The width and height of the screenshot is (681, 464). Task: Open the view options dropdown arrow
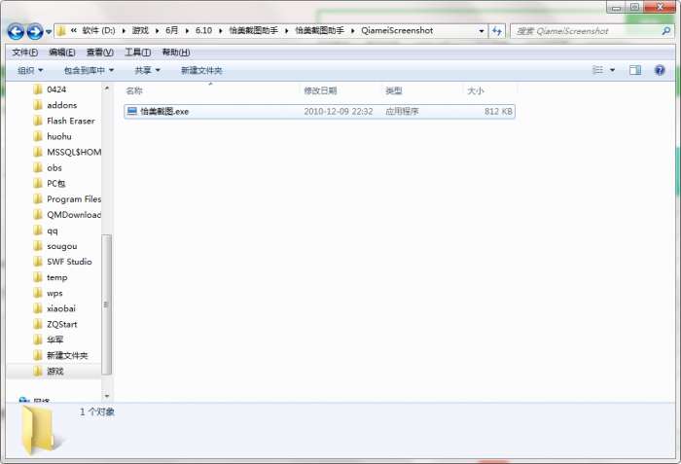click(612, 70)
